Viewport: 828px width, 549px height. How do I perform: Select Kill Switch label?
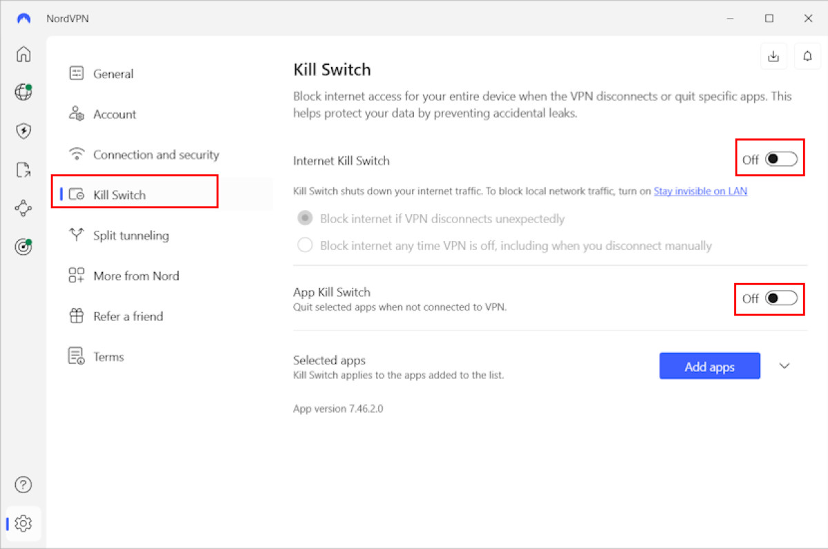click(119, 195)
